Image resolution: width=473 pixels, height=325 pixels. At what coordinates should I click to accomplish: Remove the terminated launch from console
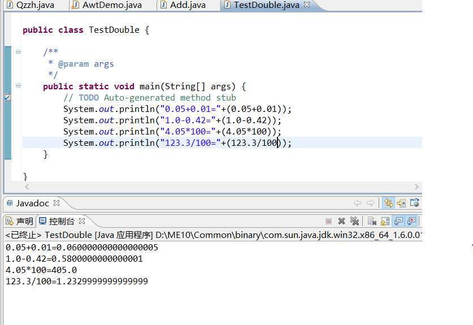tap(341, 222)
